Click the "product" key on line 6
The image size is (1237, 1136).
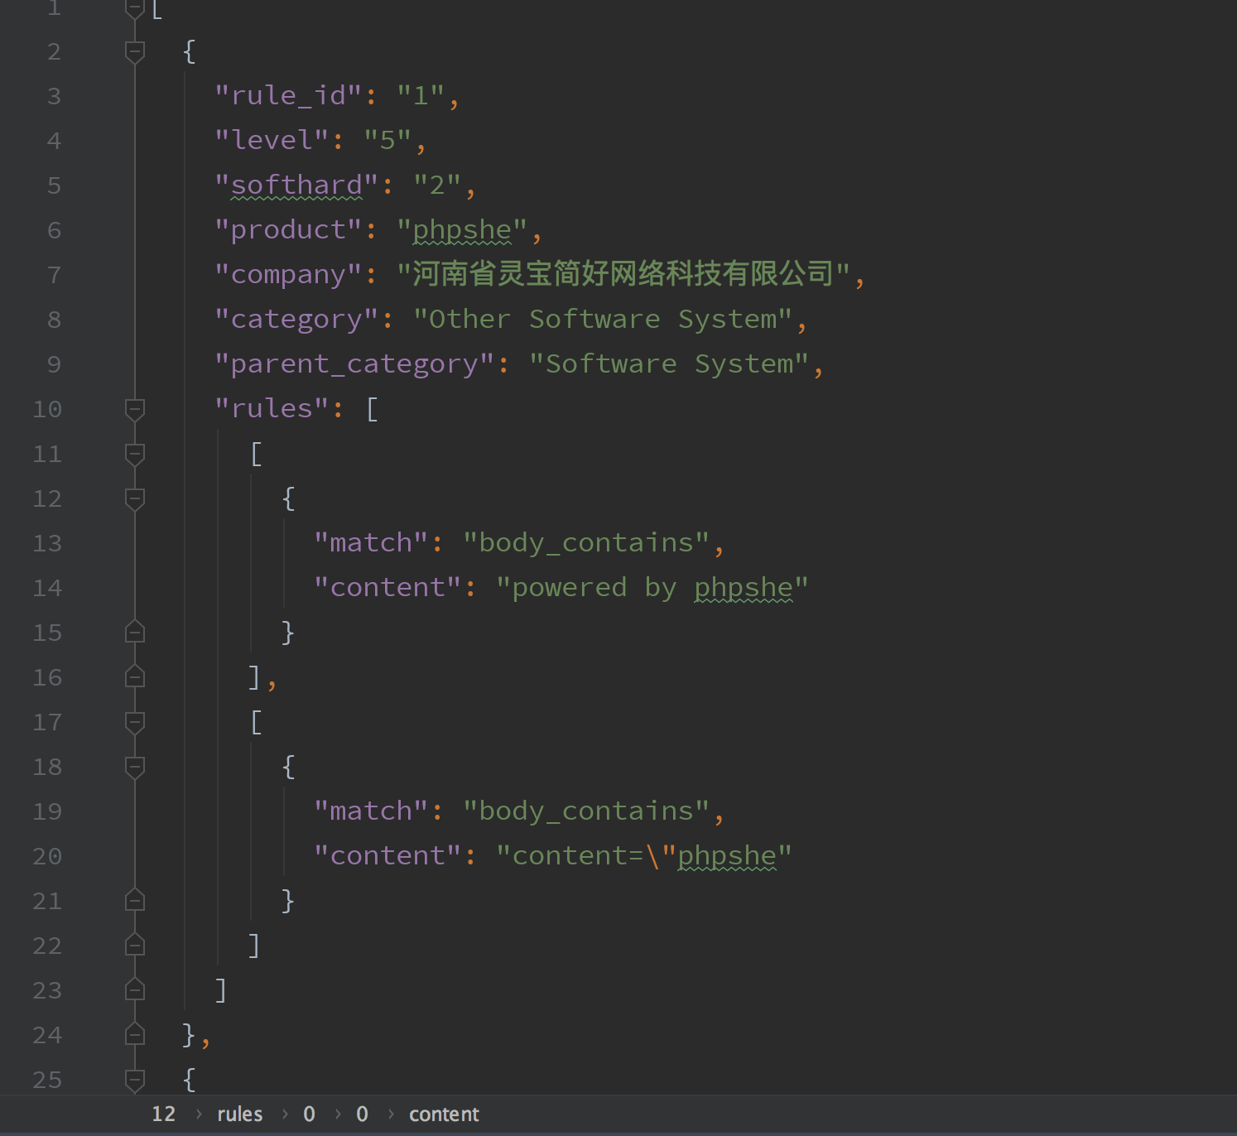click(288, 230)
